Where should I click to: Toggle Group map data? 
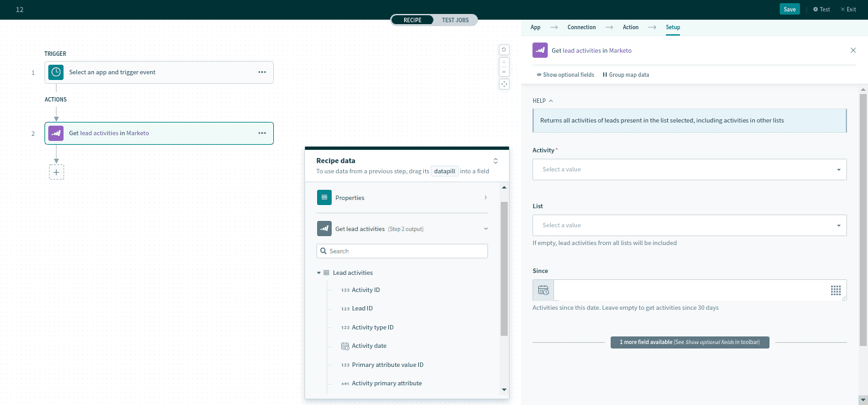point(626,75)
